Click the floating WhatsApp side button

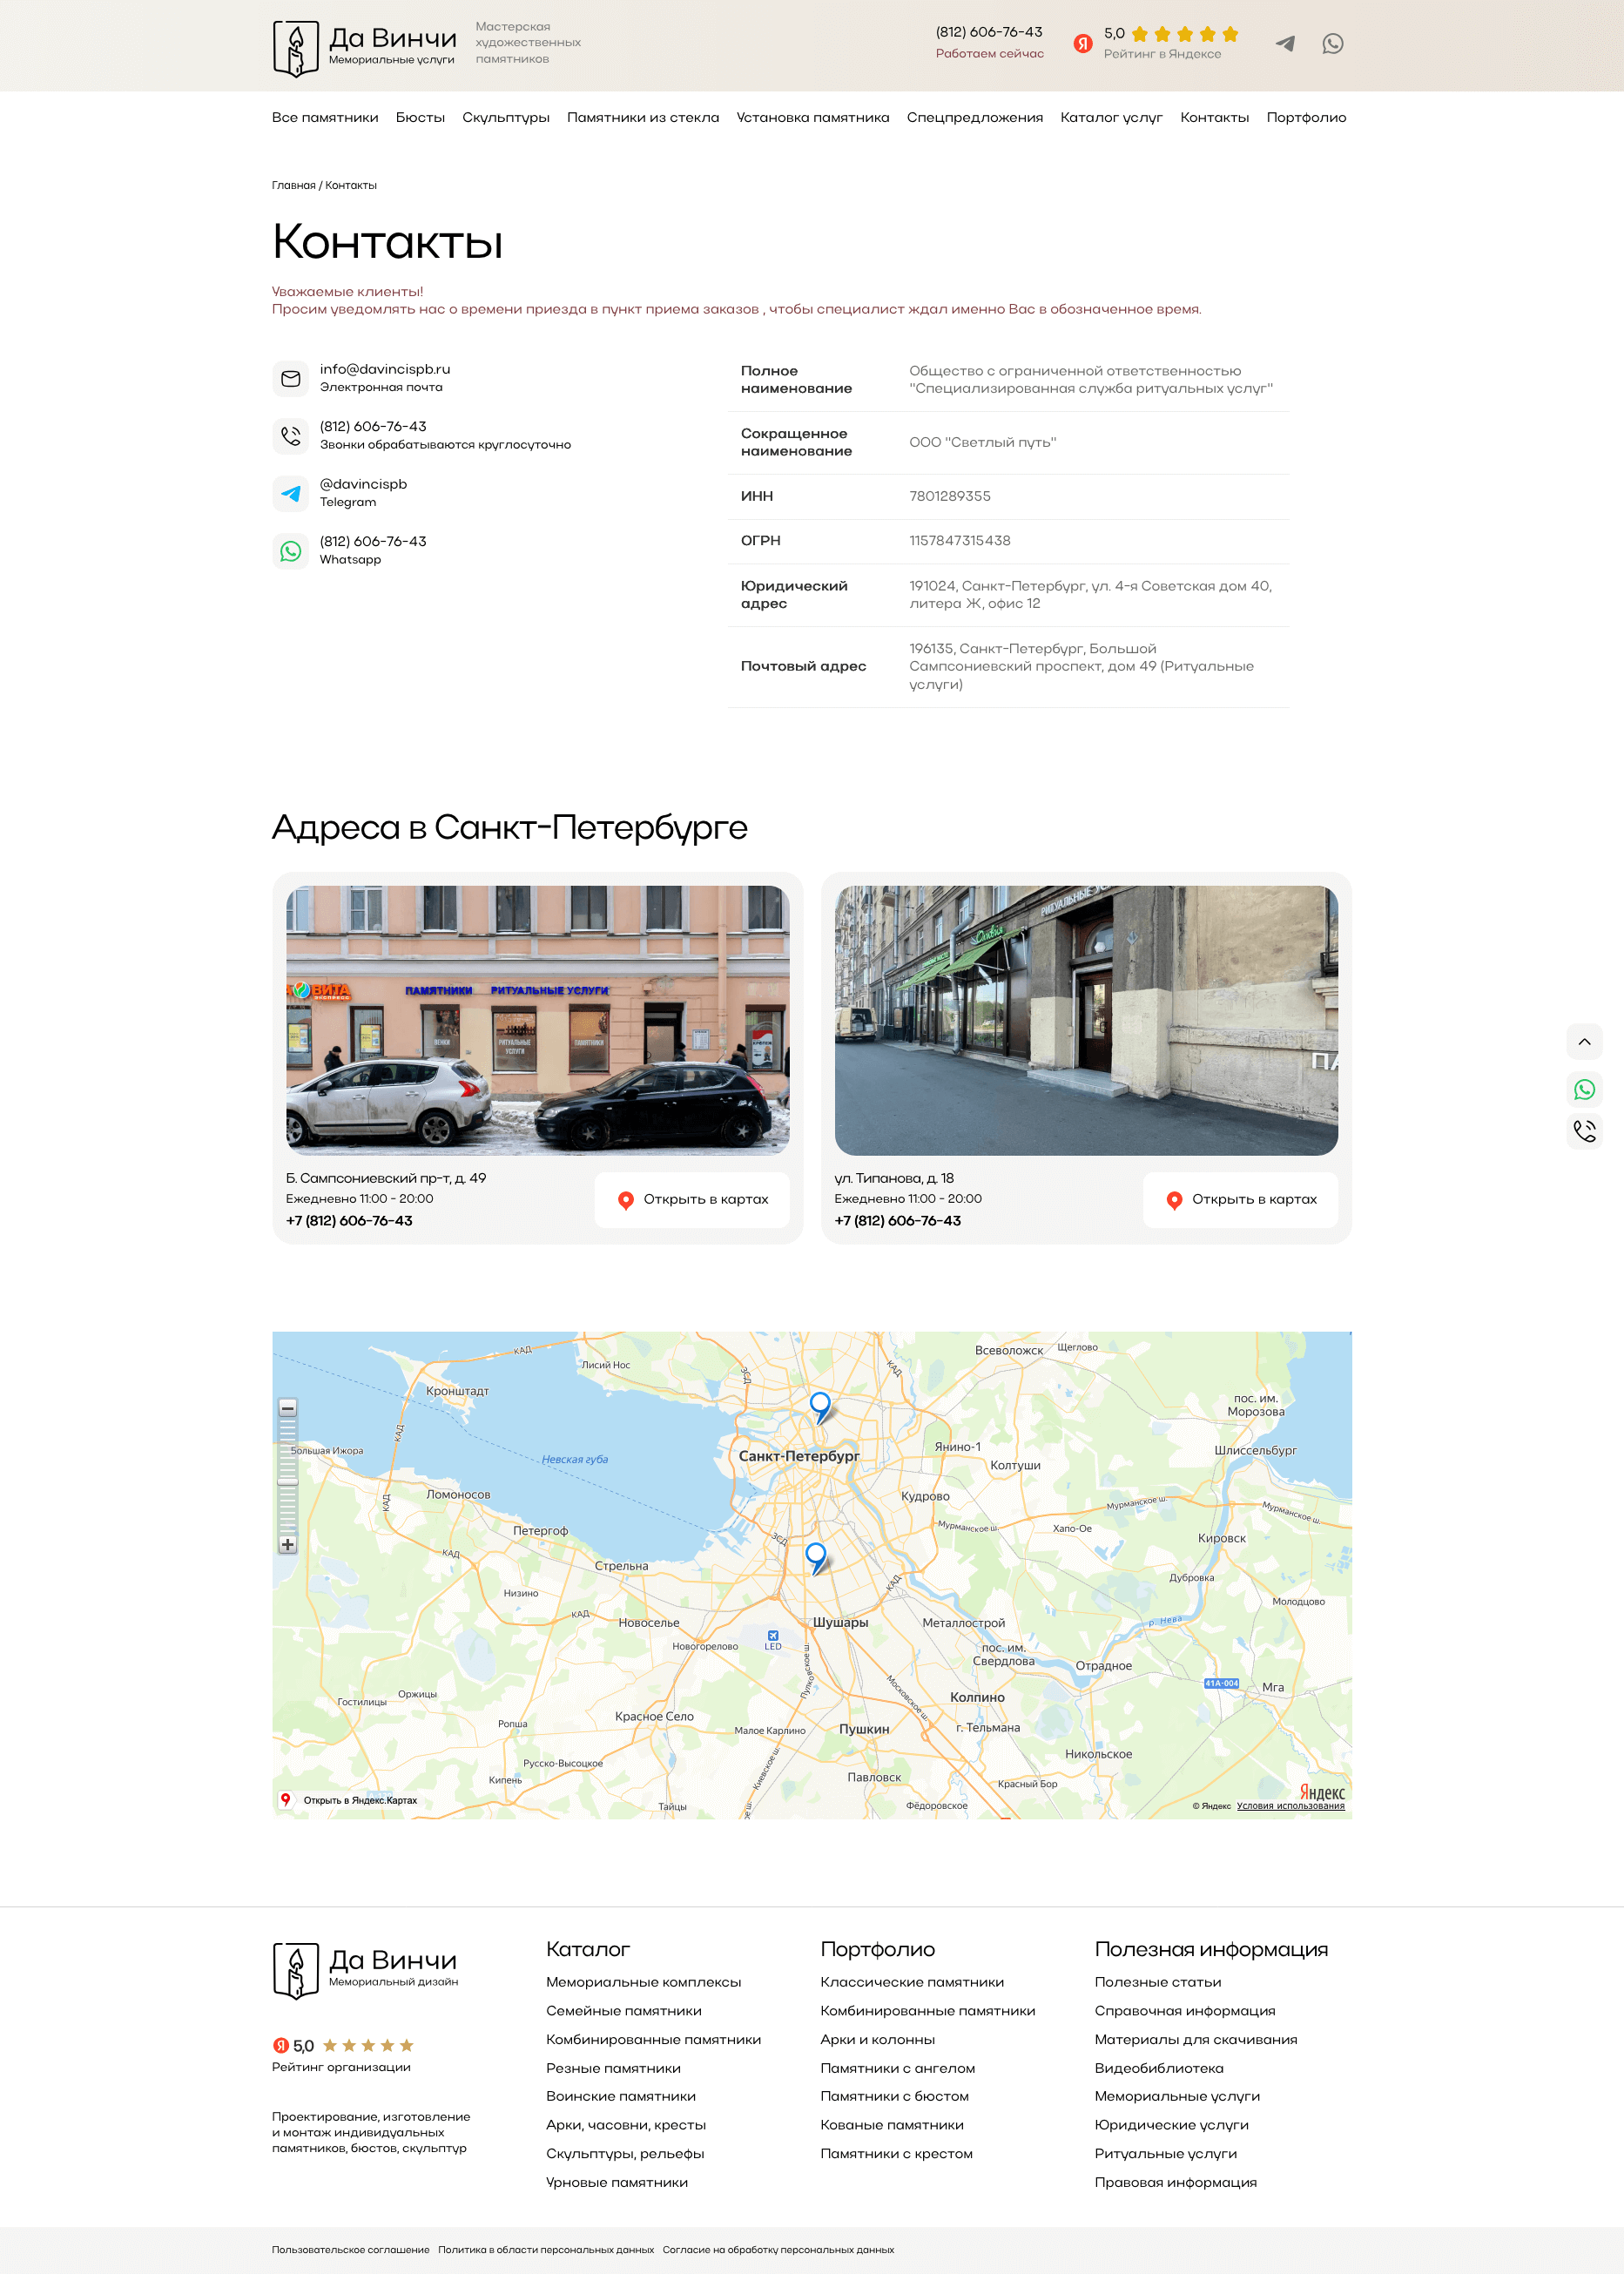tap(1584, 1089)
